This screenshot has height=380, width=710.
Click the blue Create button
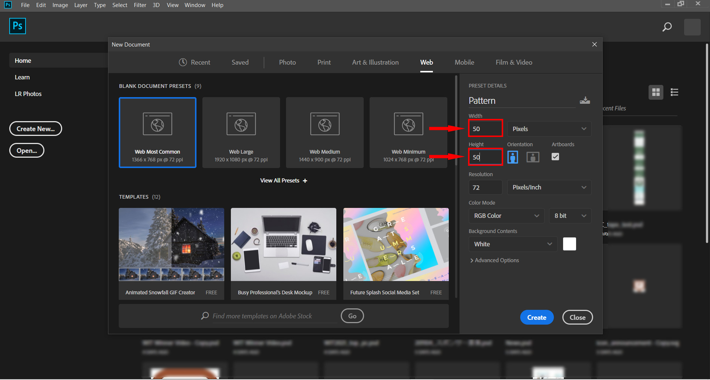[536, 317]
